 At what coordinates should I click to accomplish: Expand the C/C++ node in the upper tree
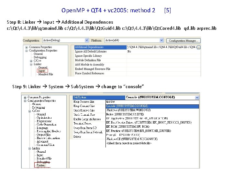[31, 61]
